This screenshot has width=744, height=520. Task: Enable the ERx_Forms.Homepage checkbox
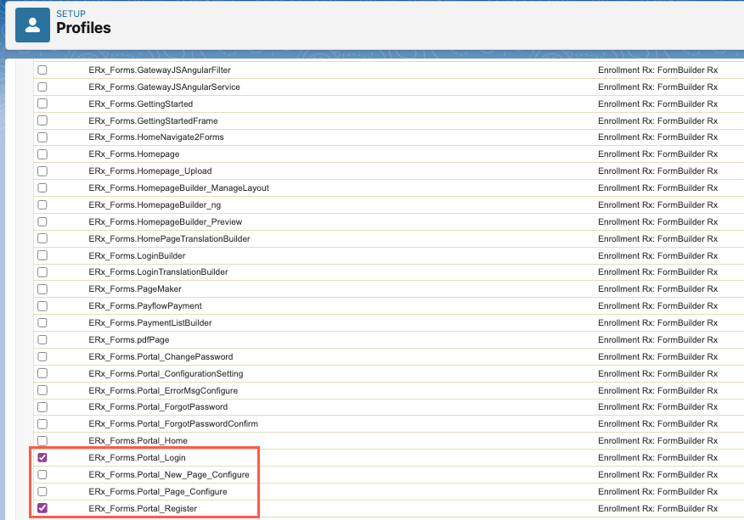click(x=42, y=154)
